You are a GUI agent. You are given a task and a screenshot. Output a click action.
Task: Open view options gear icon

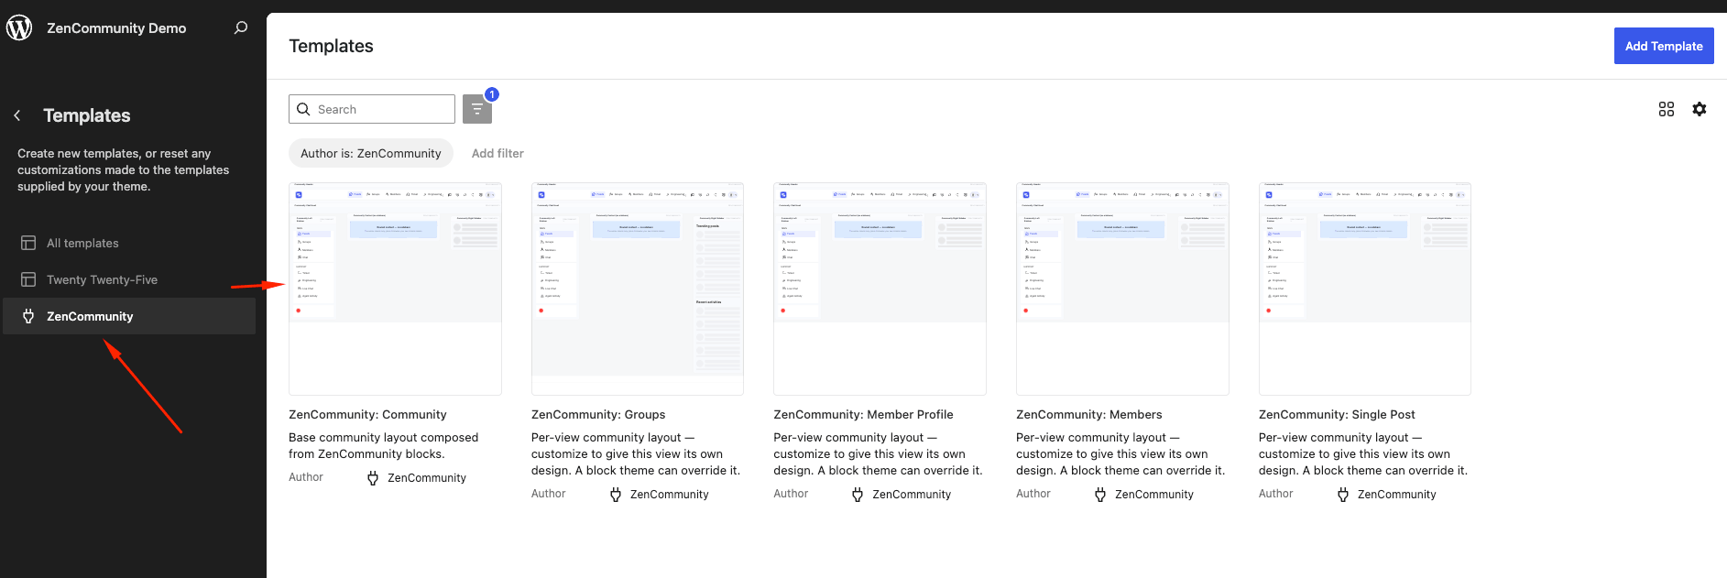[1700, 109]
